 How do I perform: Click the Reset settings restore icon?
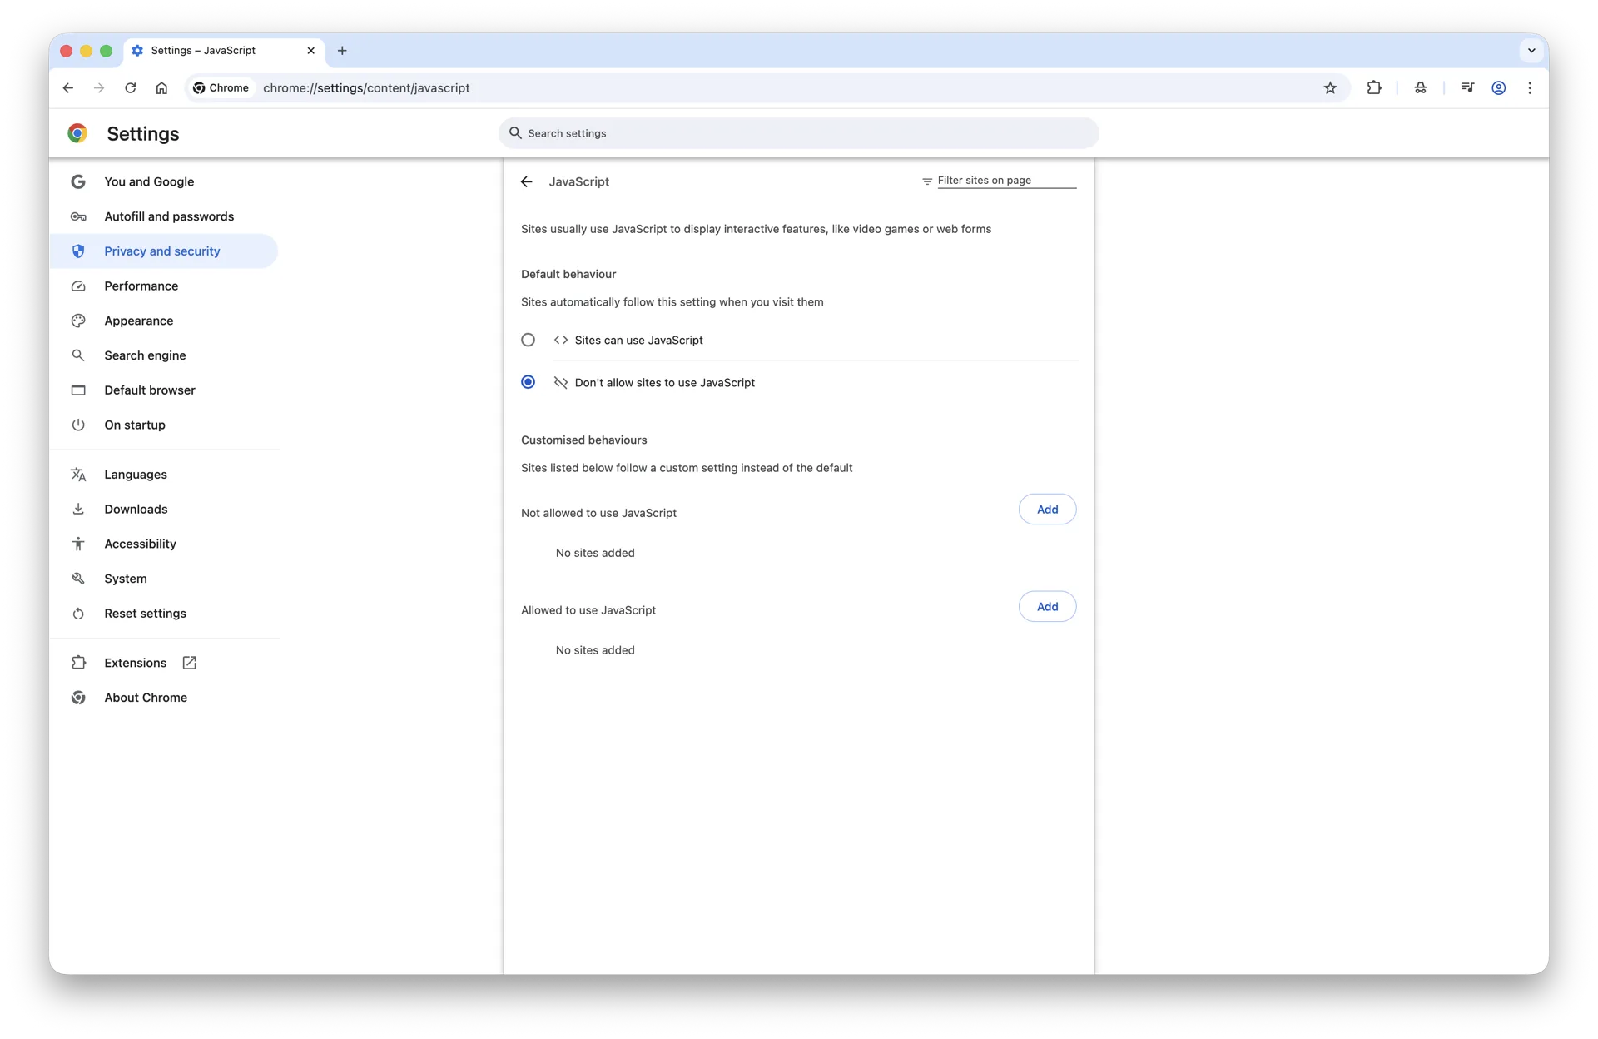point(78,614)
